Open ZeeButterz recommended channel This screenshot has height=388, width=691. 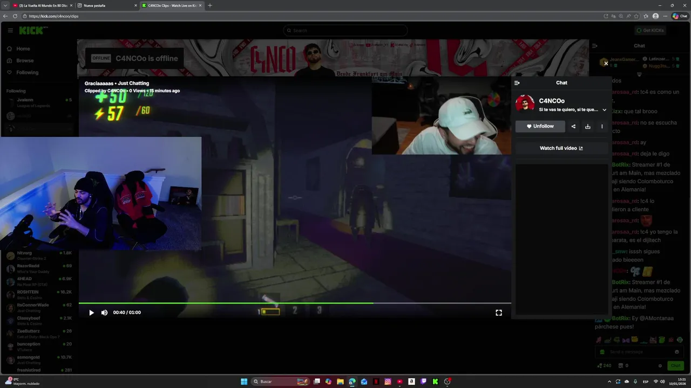(x=38, y=334)
